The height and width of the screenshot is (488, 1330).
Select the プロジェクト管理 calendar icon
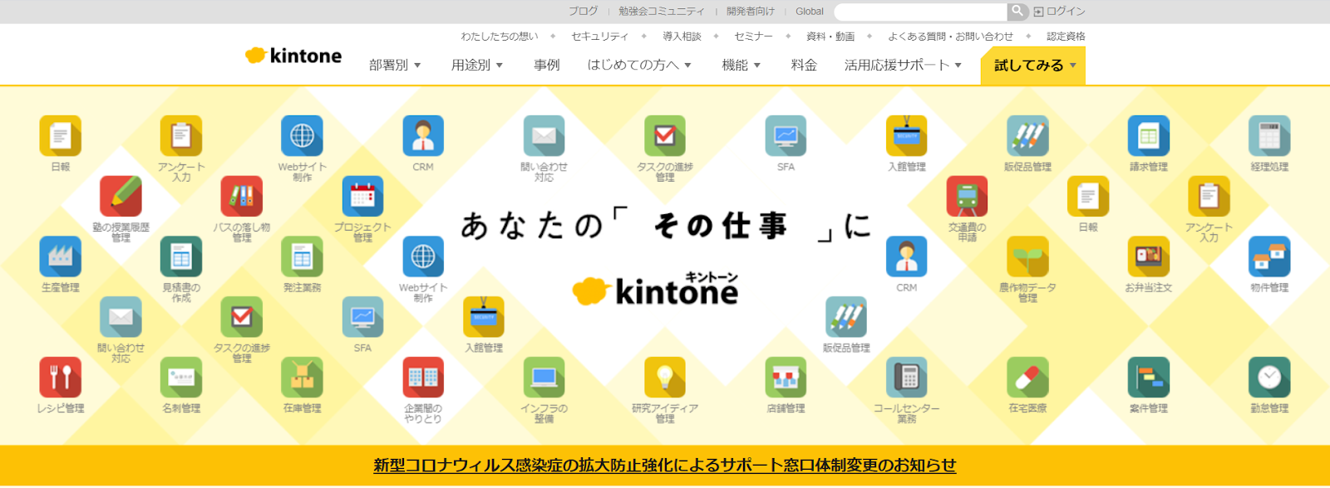362,197
